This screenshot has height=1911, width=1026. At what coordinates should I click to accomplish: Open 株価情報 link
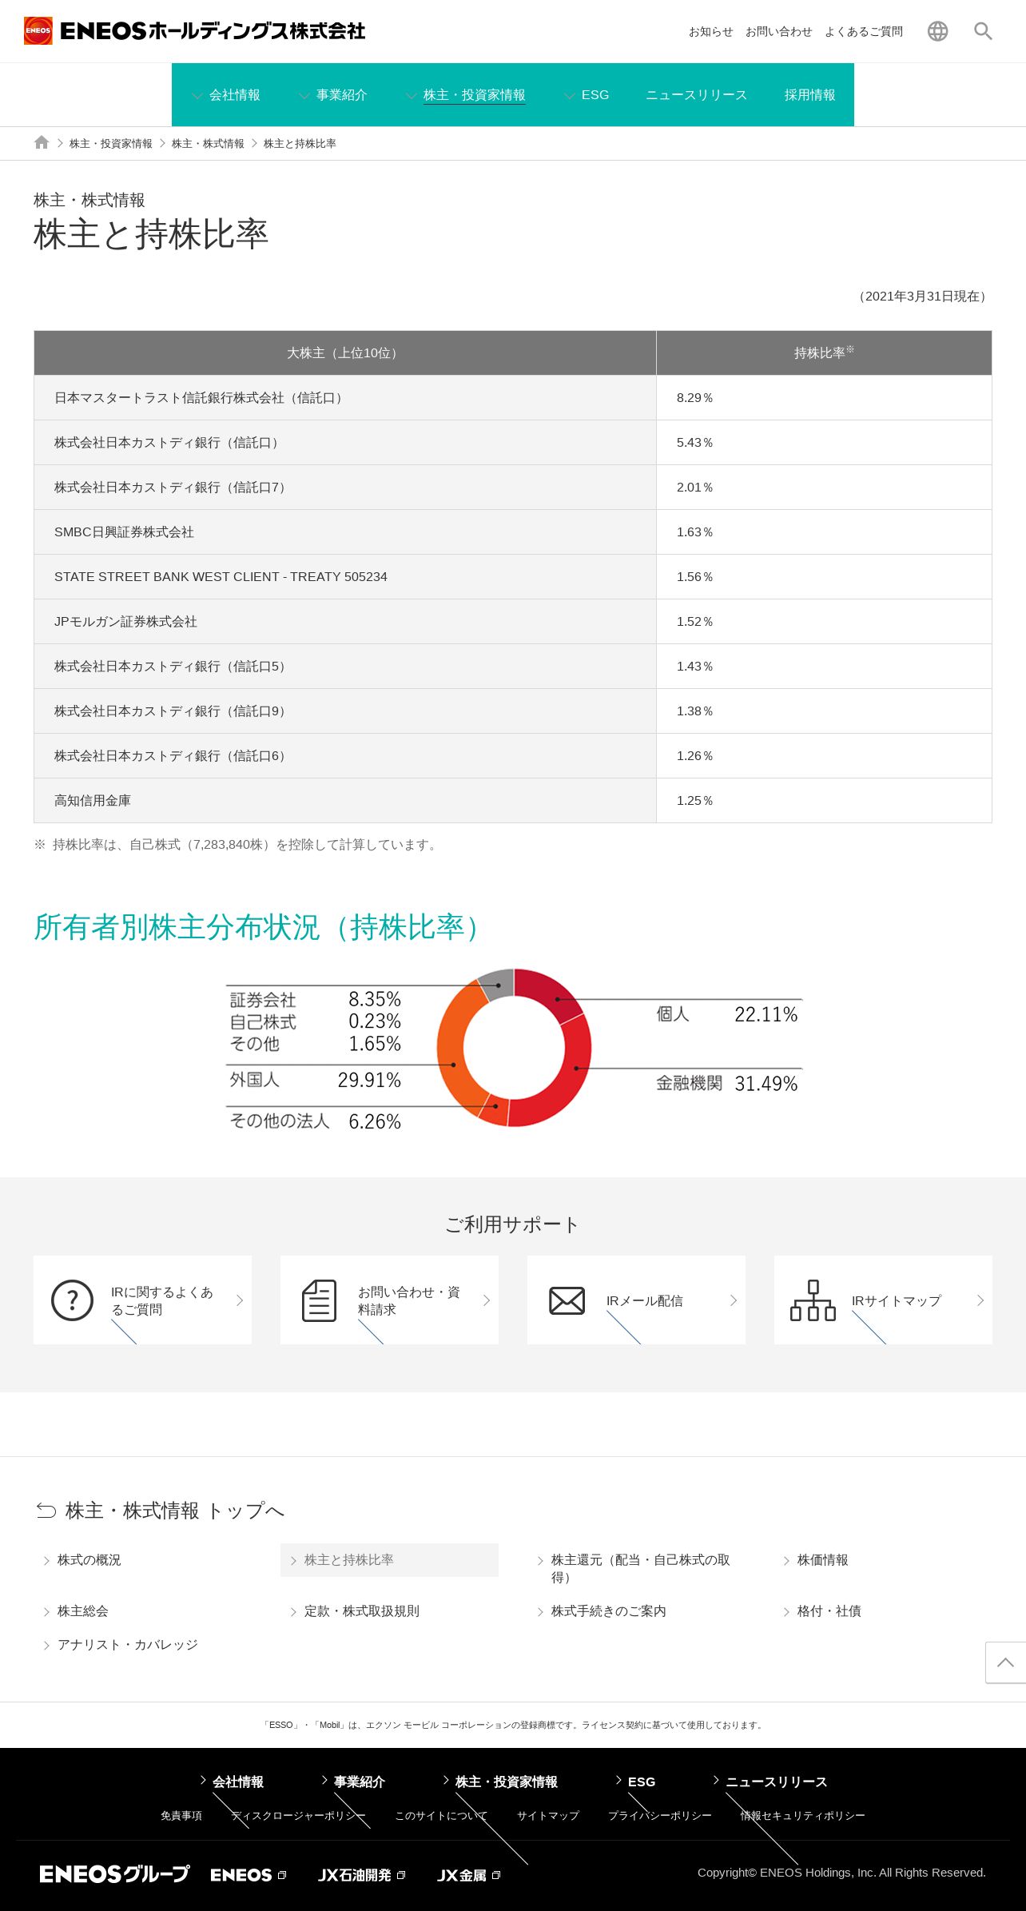tap(822, 1560)
